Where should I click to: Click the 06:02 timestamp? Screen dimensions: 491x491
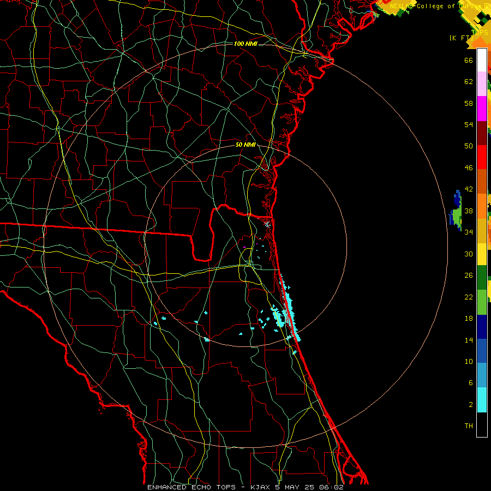[x=331, y=487]
